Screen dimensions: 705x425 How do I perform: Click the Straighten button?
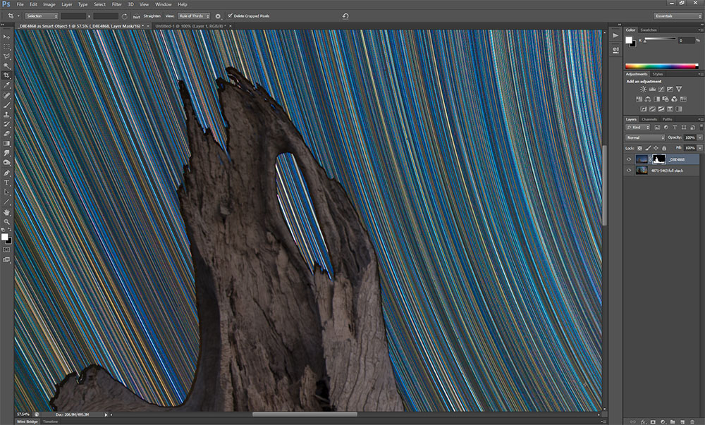(148, 16)
